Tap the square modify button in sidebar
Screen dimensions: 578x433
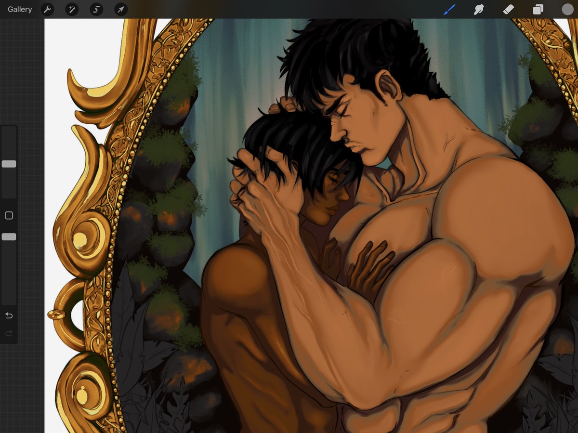tap(9, 216)
